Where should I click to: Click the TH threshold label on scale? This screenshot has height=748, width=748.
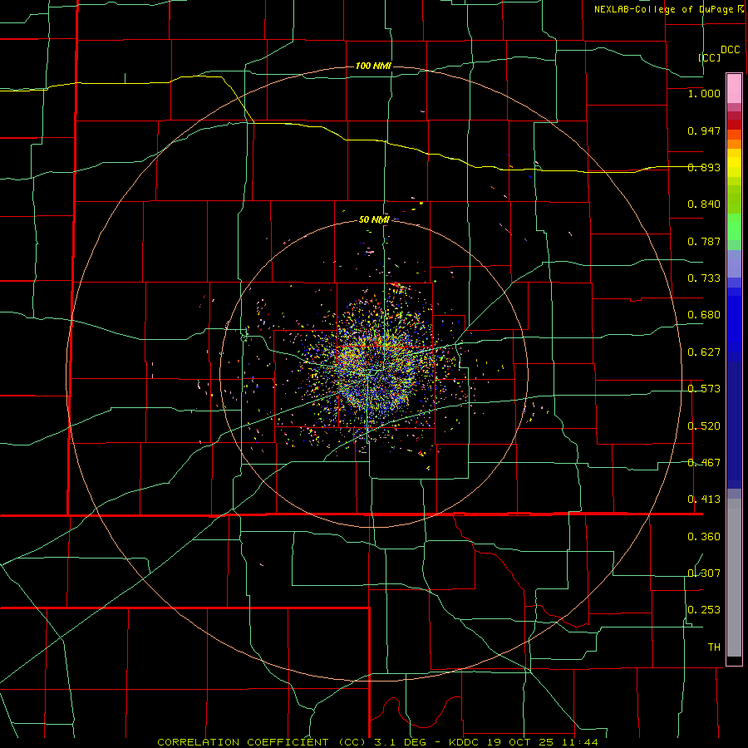714,647
